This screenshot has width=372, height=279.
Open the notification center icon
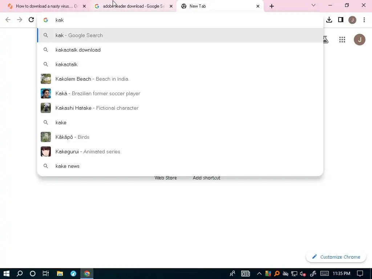point(360,274)
